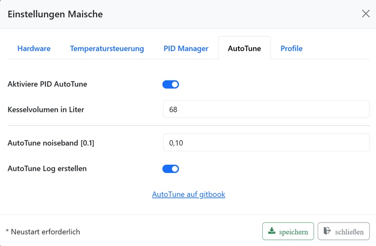The width and height of the screenshot is (376, 246).
Task: Click the Kesselvolumen in Liter label
Action: (x=46, y=110)
